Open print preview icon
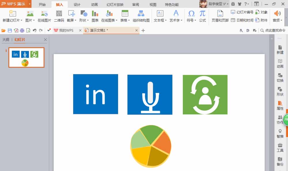Image resolution: width=288 pixels, height=171 pixels. point(28,31)
